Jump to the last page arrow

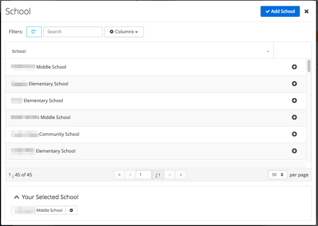click(x=181, y=175)
